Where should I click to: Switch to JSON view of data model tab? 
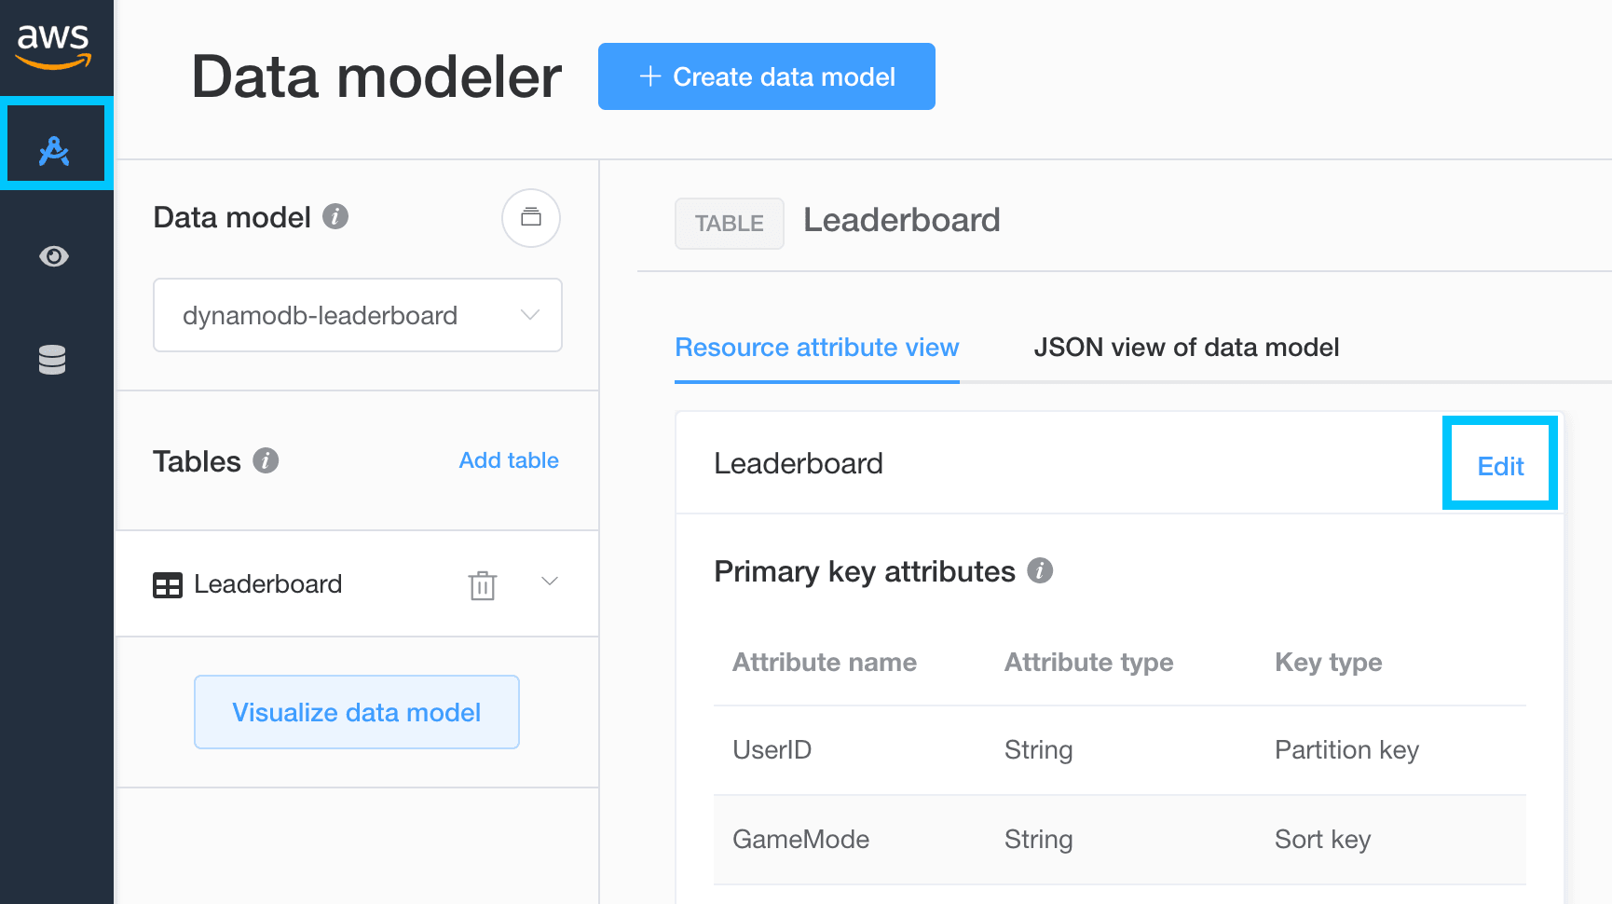pos(1185,348)
